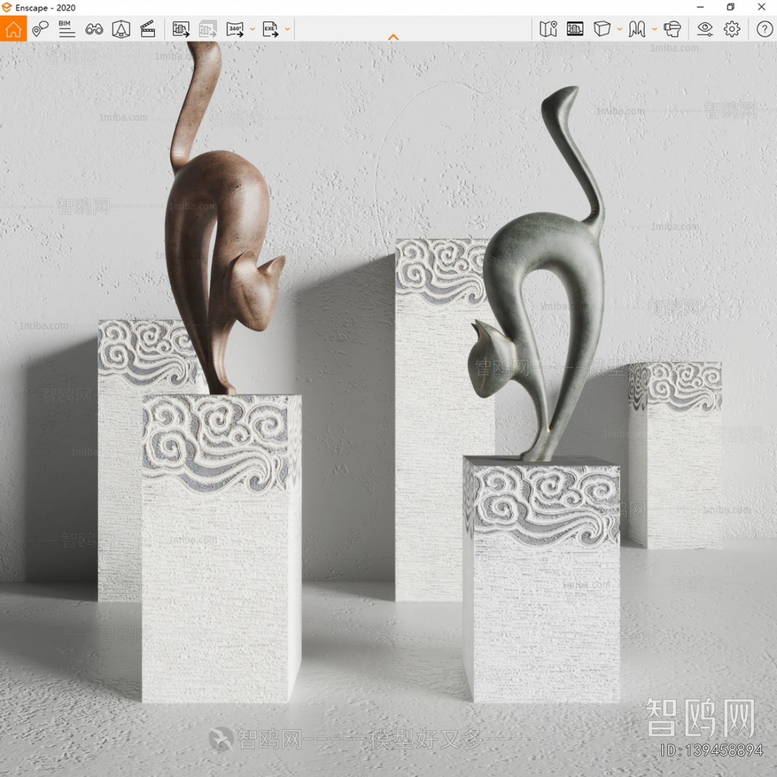Click the Enscape logo in title bar
The image size is (777, 777).
tap(7, 7)
